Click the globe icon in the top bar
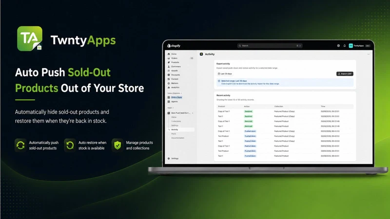This screenshot has width=390, height=219. point(338,46)
